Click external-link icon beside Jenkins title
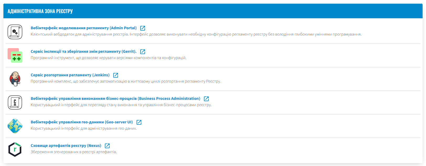This screenshot has height=166, width=426. coord(116,75)
